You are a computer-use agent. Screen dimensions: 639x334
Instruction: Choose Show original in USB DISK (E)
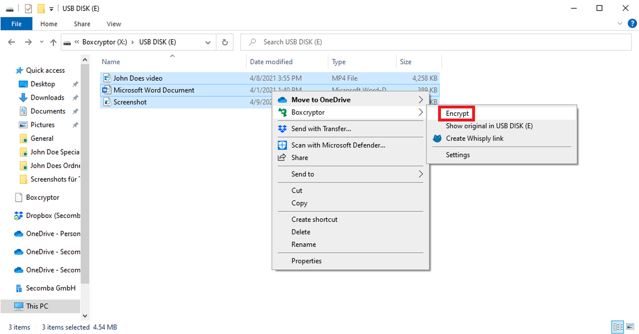(x=489, y=126)
